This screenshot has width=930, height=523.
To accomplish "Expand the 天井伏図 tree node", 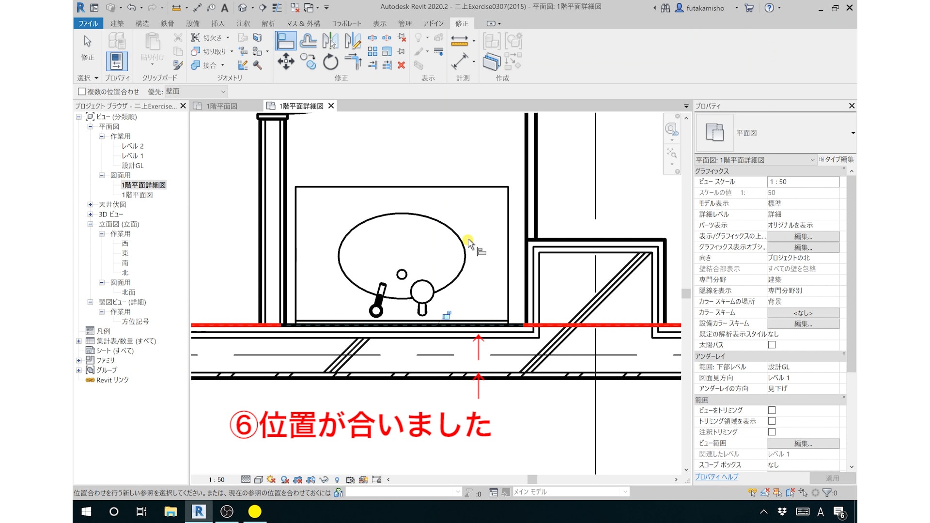I will pyautogui.click(x=90, y=204).
